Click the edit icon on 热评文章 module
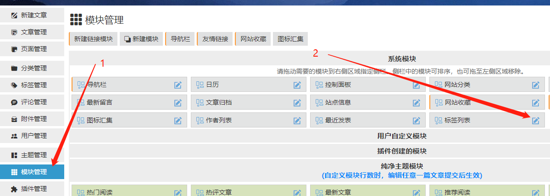Viewport: 550px width, 196px height. coord(297,193)
